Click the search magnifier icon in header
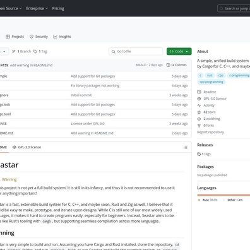The height and width of the screenshot is (250, 250). point(221,8)
